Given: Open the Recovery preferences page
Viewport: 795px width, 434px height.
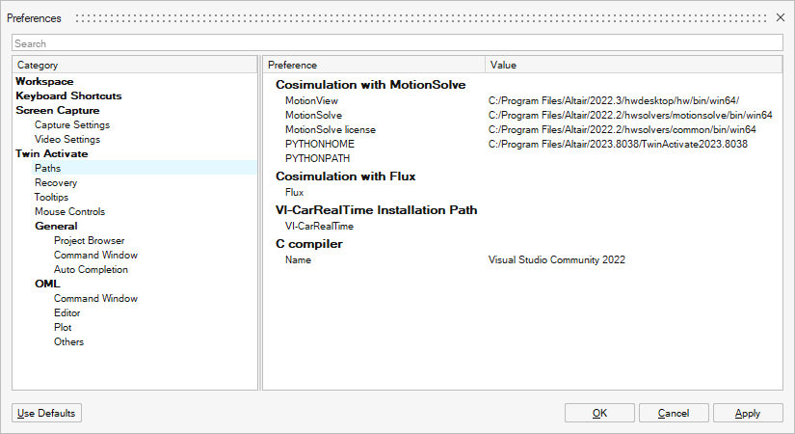Looking at the screenshot, I should pos(56,183).
